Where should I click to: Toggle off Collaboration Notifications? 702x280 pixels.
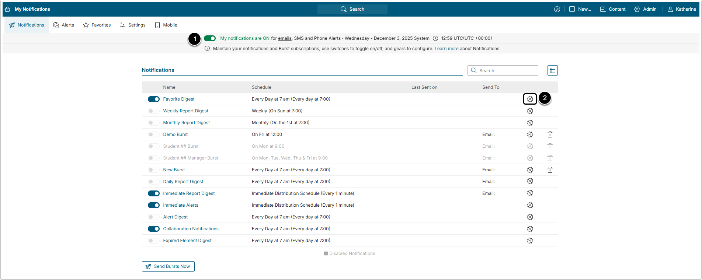[154, 229]
